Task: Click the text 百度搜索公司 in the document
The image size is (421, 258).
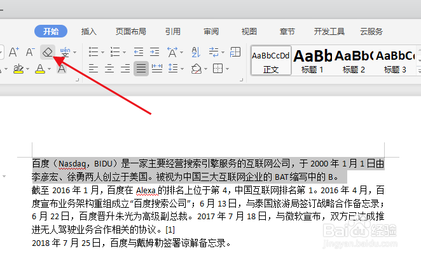Action: click(160, 203)
